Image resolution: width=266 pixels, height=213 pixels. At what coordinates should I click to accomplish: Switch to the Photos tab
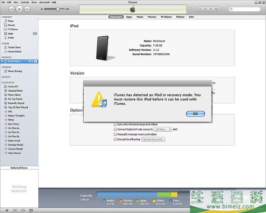click(x=180, y=17)
